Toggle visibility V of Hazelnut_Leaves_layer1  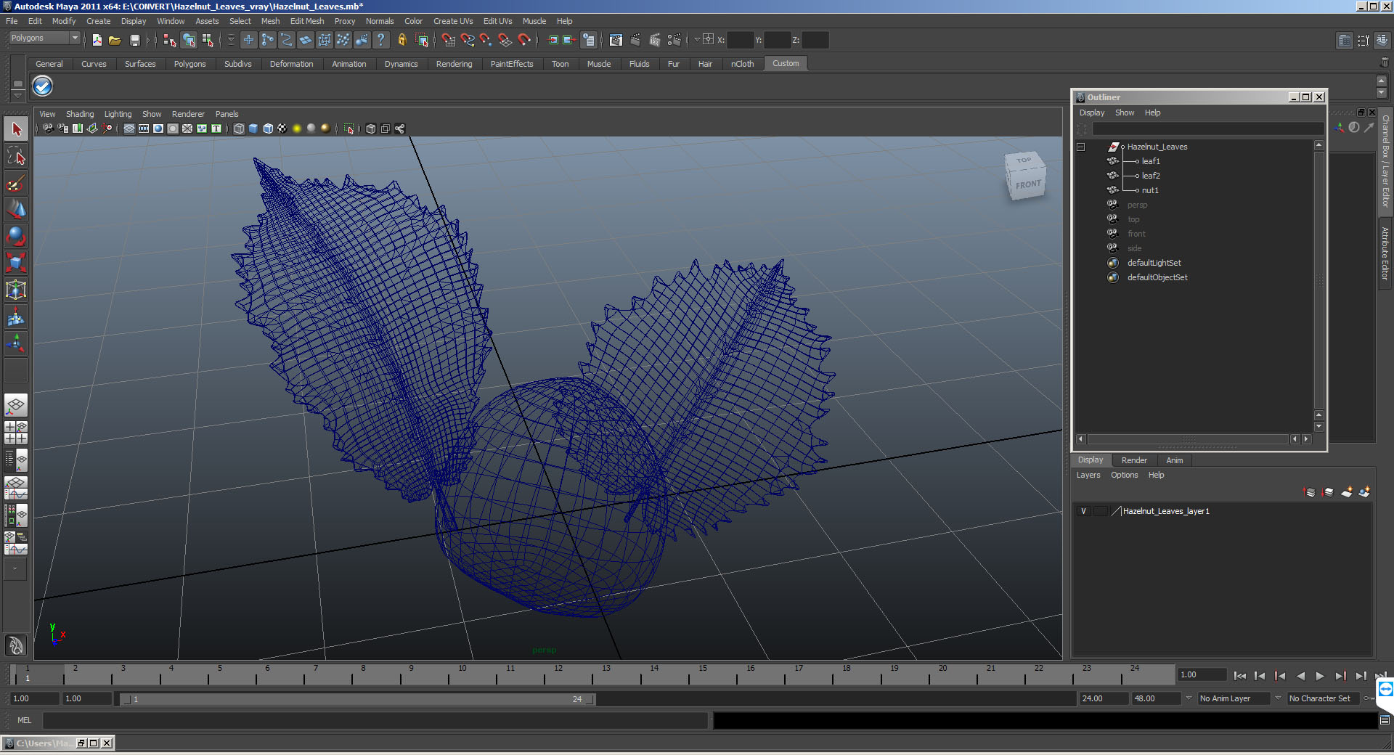click(1083, 511)
